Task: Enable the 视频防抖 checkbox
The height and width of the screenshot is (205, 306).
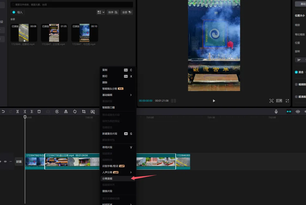Action: click(x=296, y=84)
